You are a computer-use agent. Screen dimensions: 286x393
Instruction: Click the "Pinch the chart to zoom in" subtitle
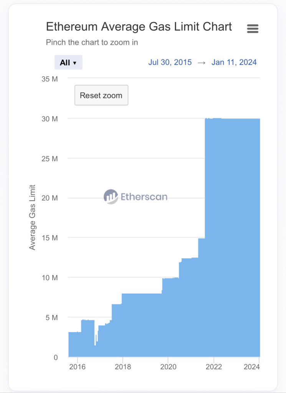pos(92,42)
